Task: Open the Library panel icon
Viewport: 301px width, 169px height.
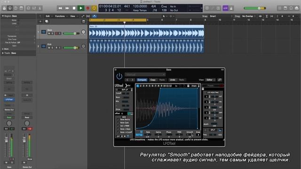Action: (x=4, y=8)
